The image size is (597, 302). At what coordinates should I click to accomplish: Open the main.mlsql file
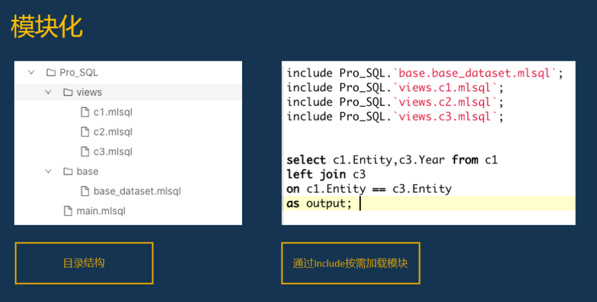coord(101,211)
